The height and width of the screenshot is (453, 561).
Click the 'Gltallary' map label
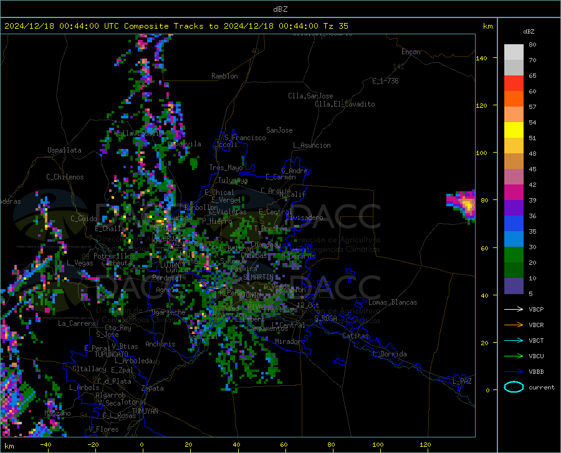89,369
